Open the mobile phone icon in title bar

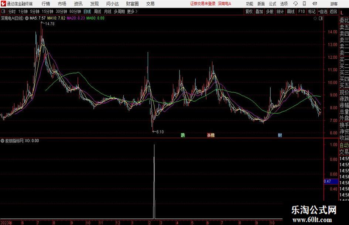tap(304, 4)
